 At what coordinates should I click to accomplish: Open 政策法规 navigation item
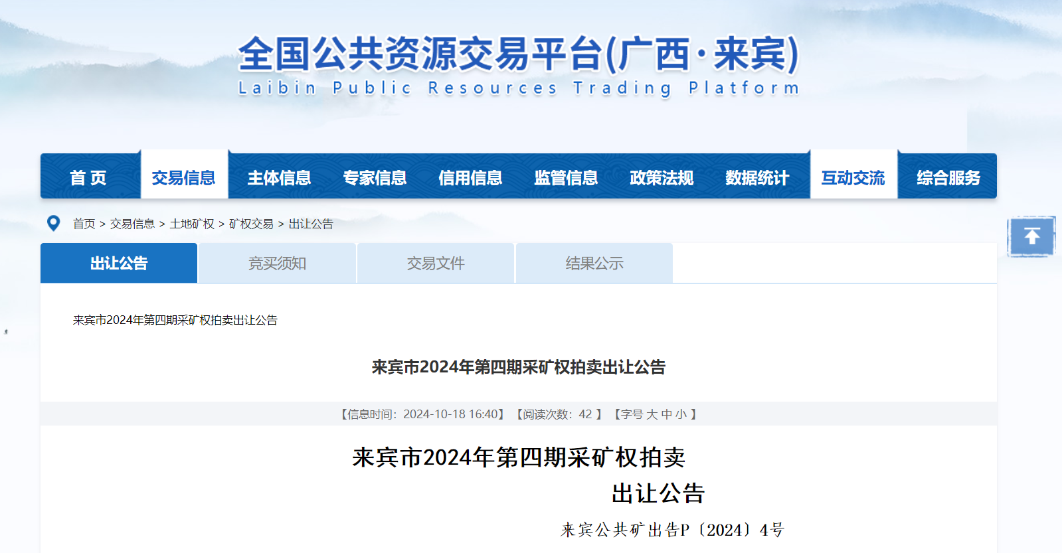coord(662,178)
